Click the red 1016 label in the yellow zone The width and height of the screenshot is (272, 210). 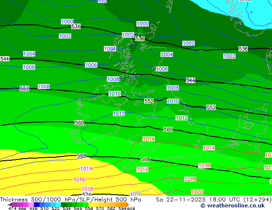79,179
